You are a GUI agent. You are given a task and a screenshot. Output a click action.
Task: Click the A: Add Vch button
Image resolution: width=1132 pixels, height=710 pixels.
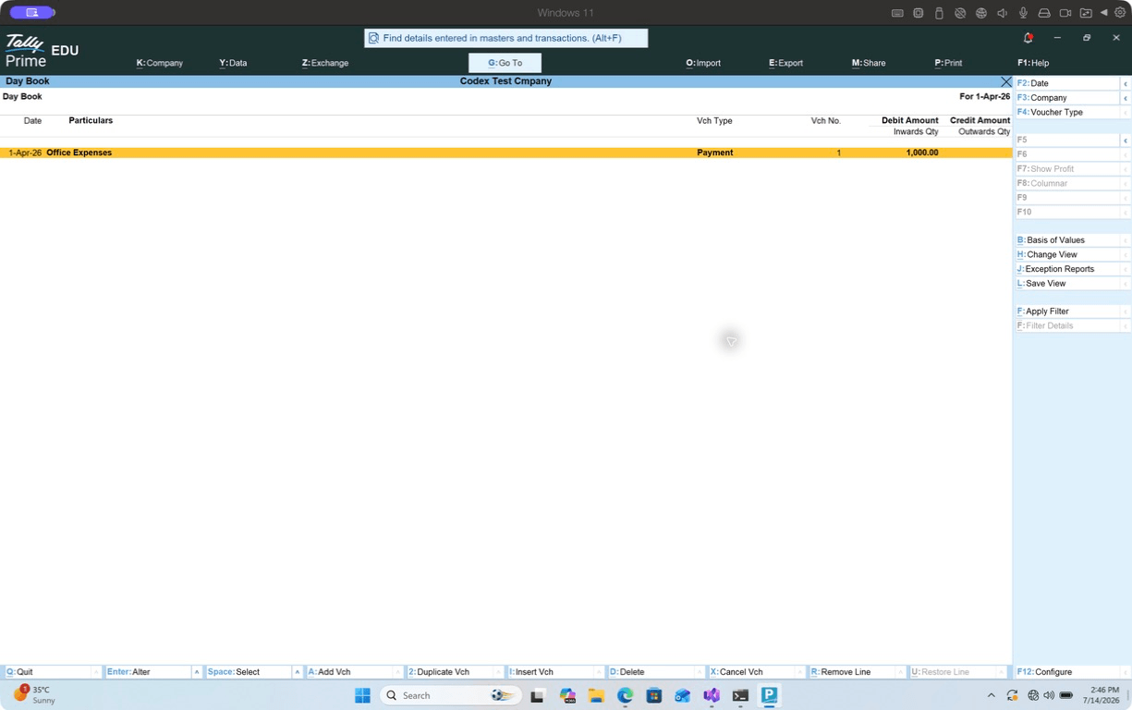click(x=350, y=672)
